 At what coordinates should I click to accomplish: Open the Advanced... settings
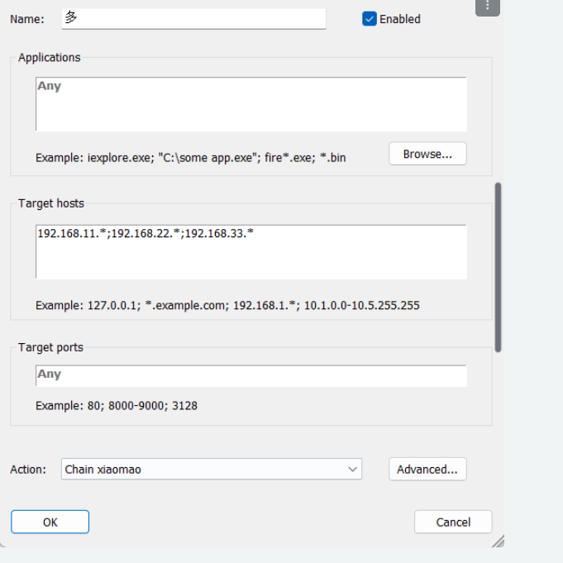[x=427, y=470]
